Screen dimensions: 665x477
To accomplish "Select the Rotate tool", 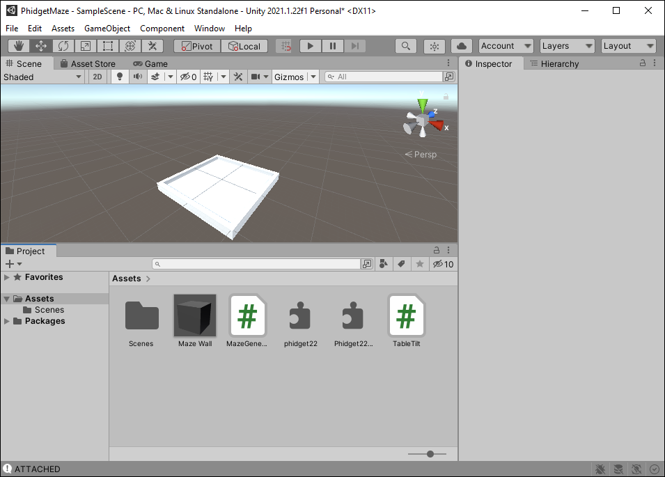I will point(63,46).
